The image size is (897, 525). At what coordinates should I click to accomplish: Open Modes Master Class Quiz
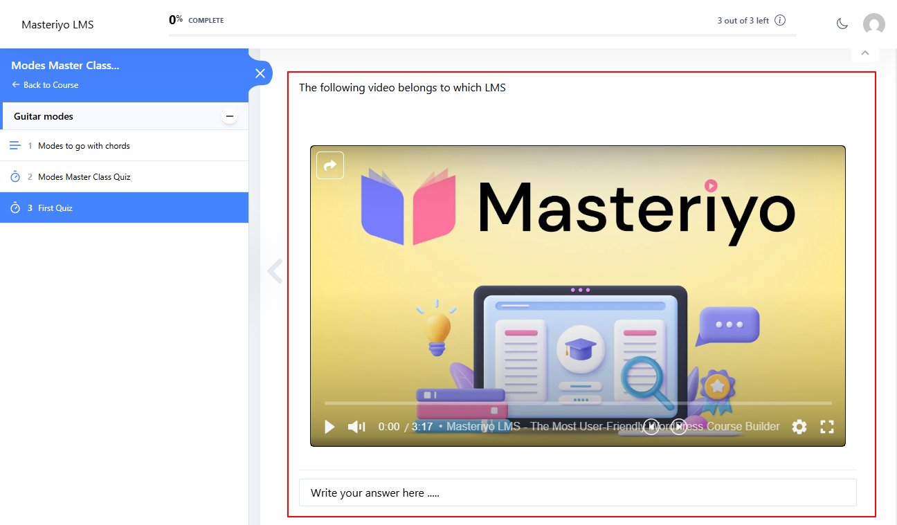pyautogui.click(x=84, y=177)
